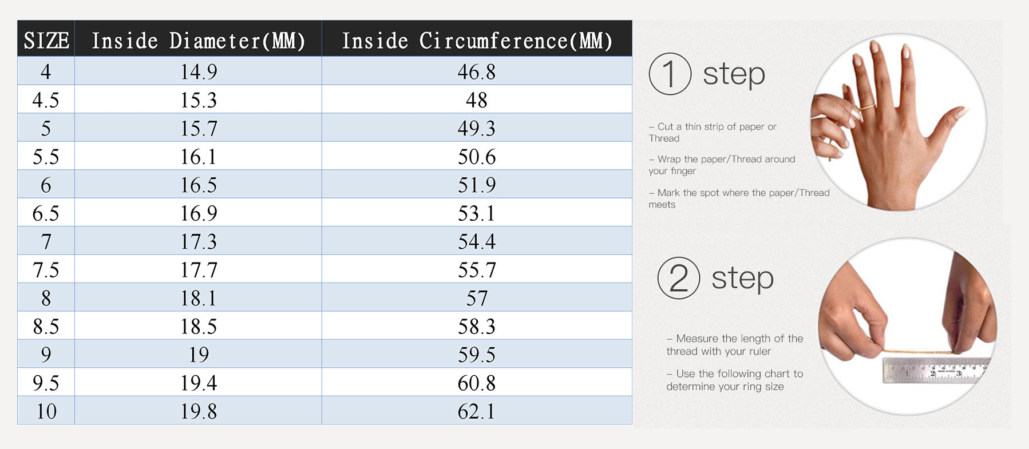This screenshot has width=1029, height=449.
Task: Click the 57 circumference cell for size 8
Action: (x=476, y=298)
